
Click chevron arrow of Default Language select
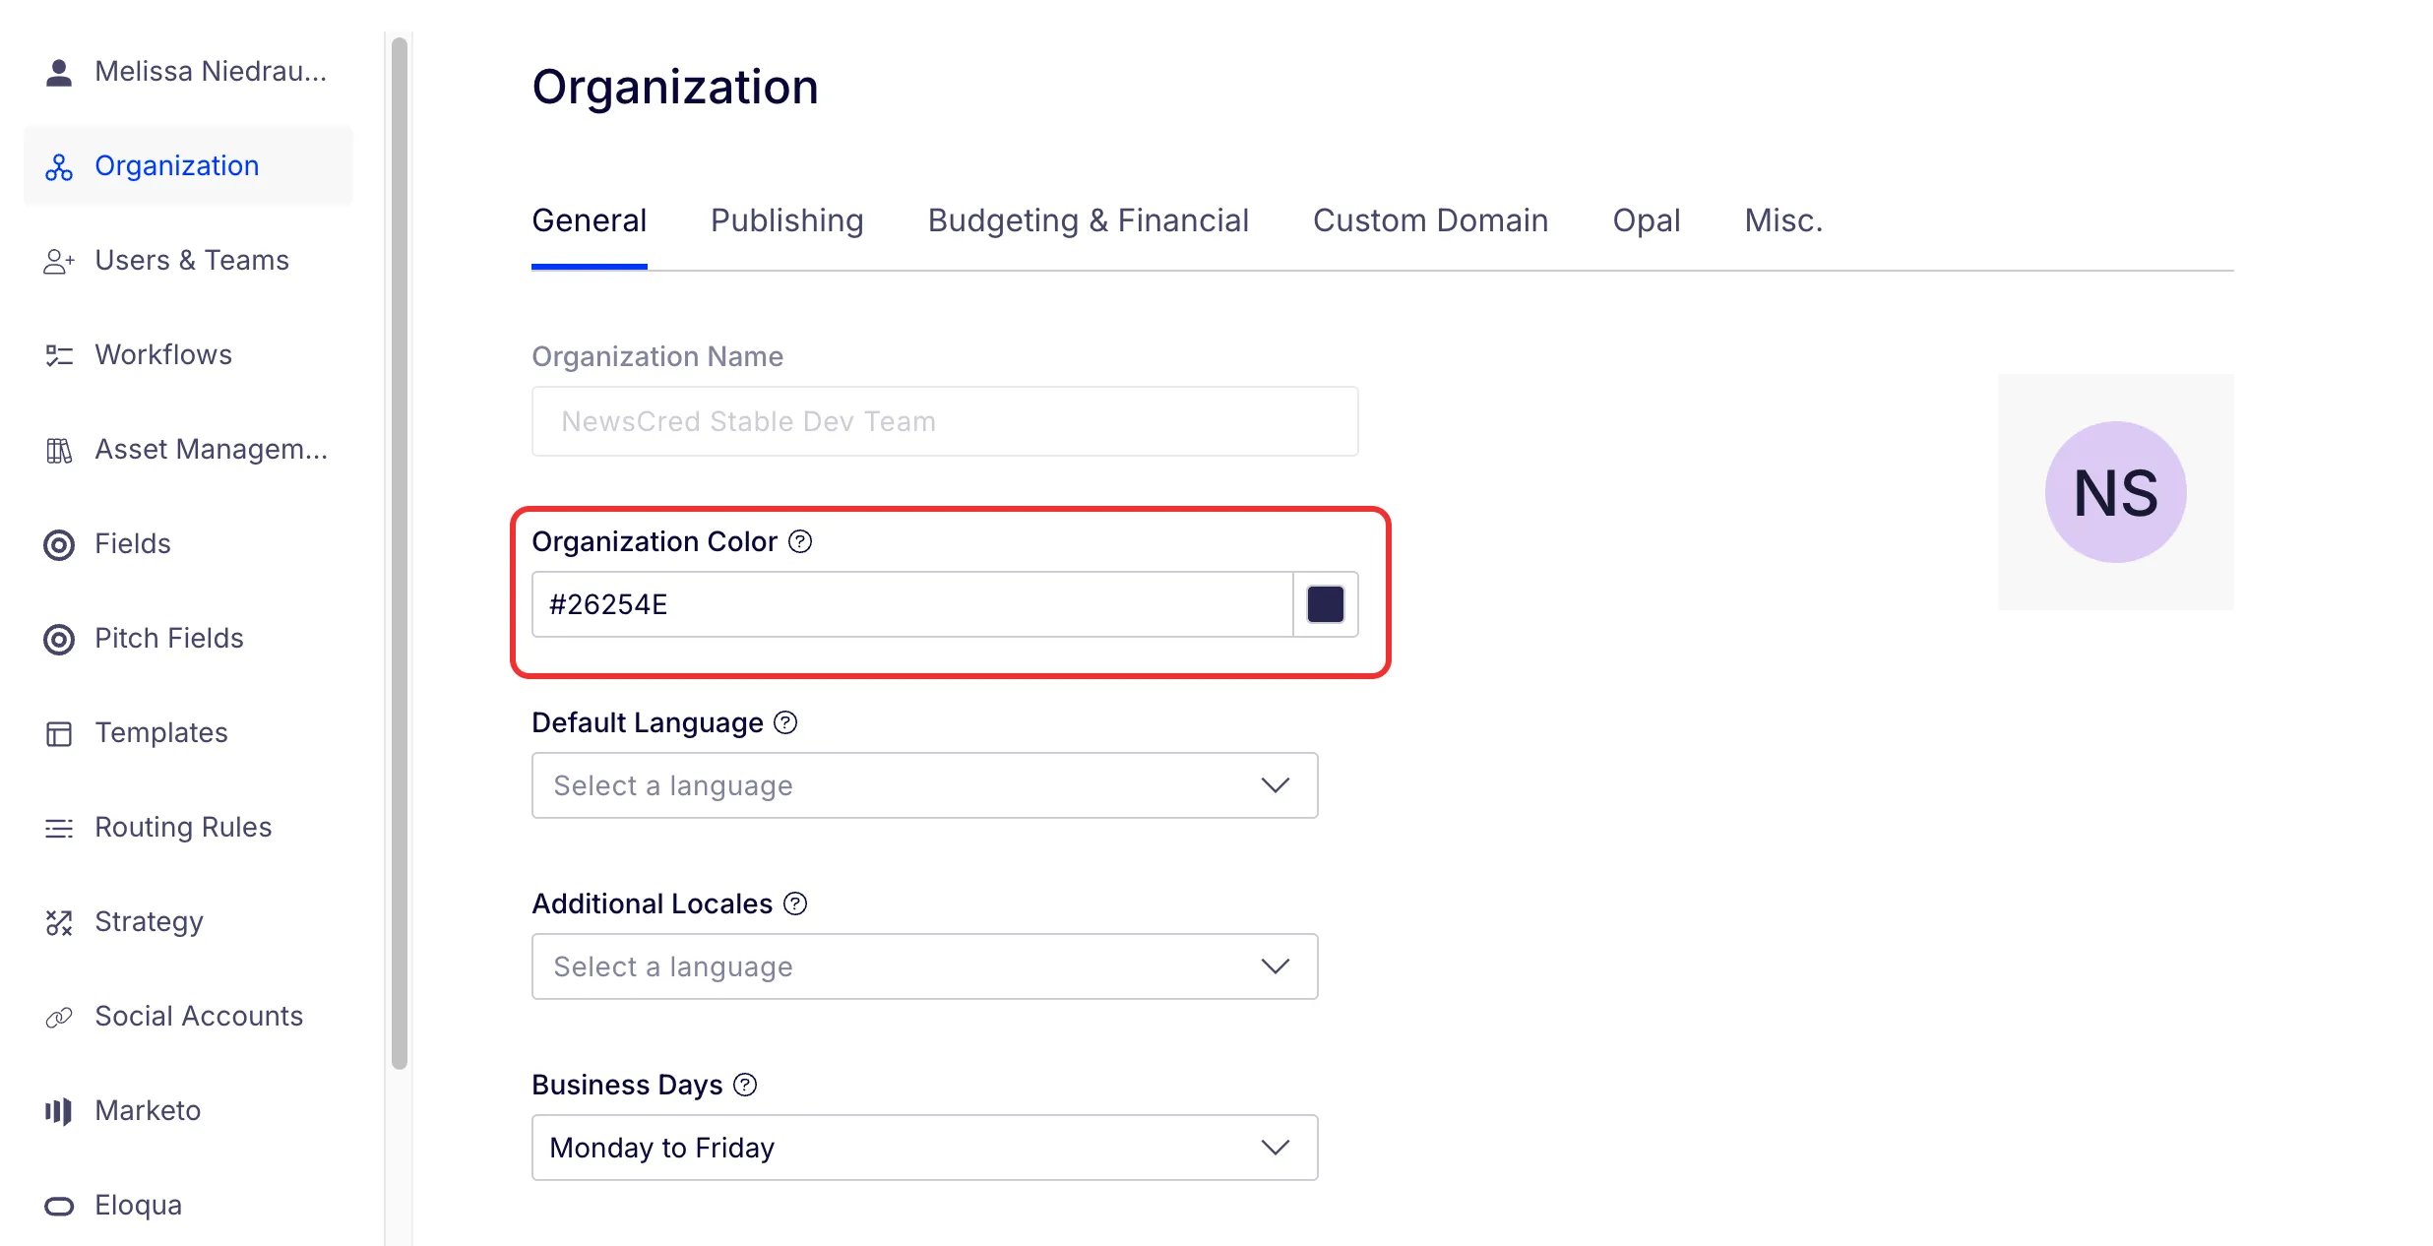pyautogui.click(x=1276, y=785)
